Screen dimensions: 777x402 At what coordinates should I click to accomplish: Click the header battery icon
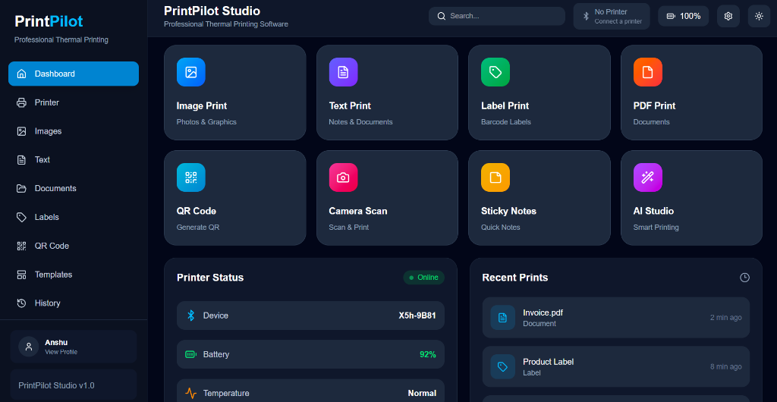point(671,17)
